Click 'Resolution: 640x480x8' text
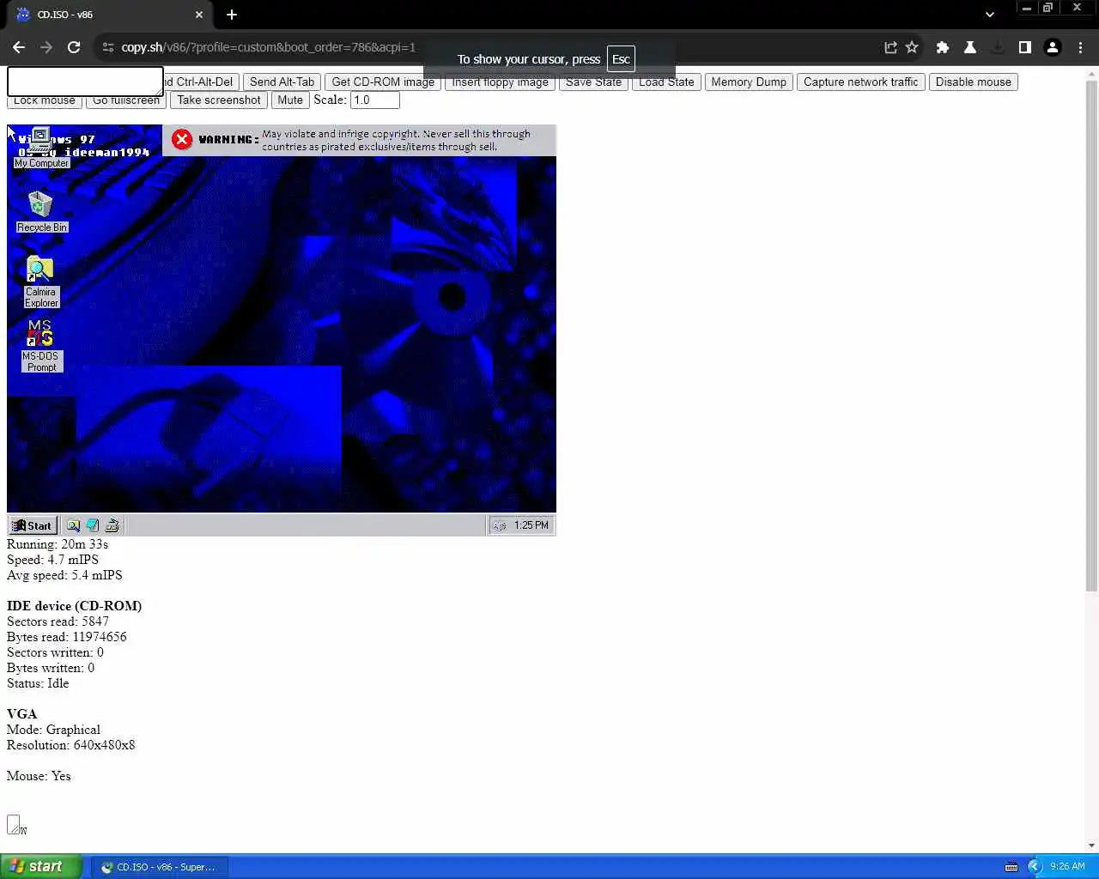The height and width of the screenshot is (879, 1099). click(x=71, y=745)
